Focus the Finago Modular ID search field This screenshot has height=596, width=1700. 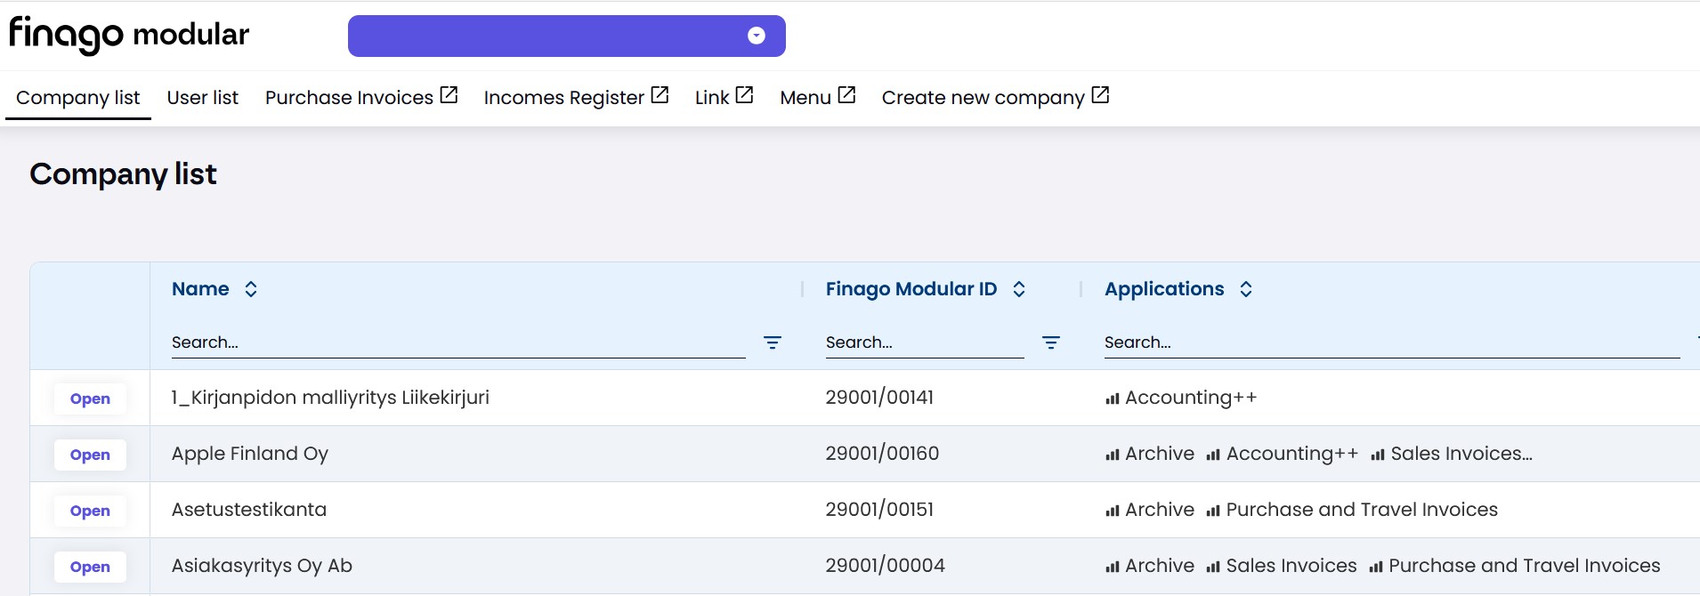click(x=925, y=342)
